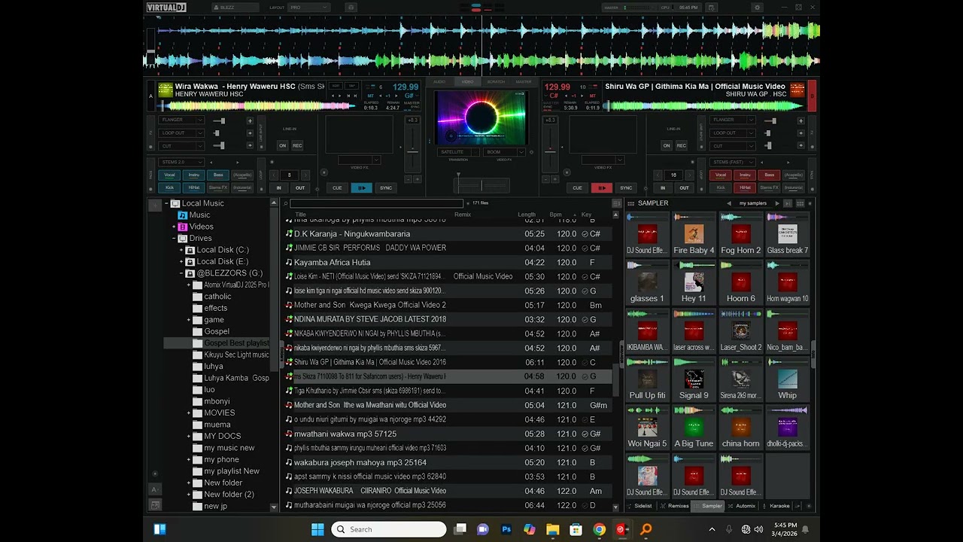Play or pause the left deck

point(361,187)
